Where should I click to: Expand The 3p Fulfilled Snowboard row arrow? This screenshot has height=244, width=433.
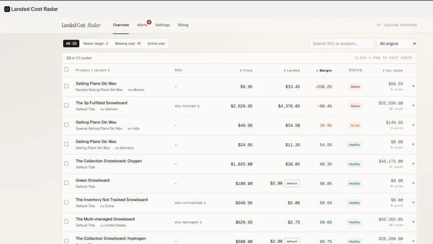413,106
